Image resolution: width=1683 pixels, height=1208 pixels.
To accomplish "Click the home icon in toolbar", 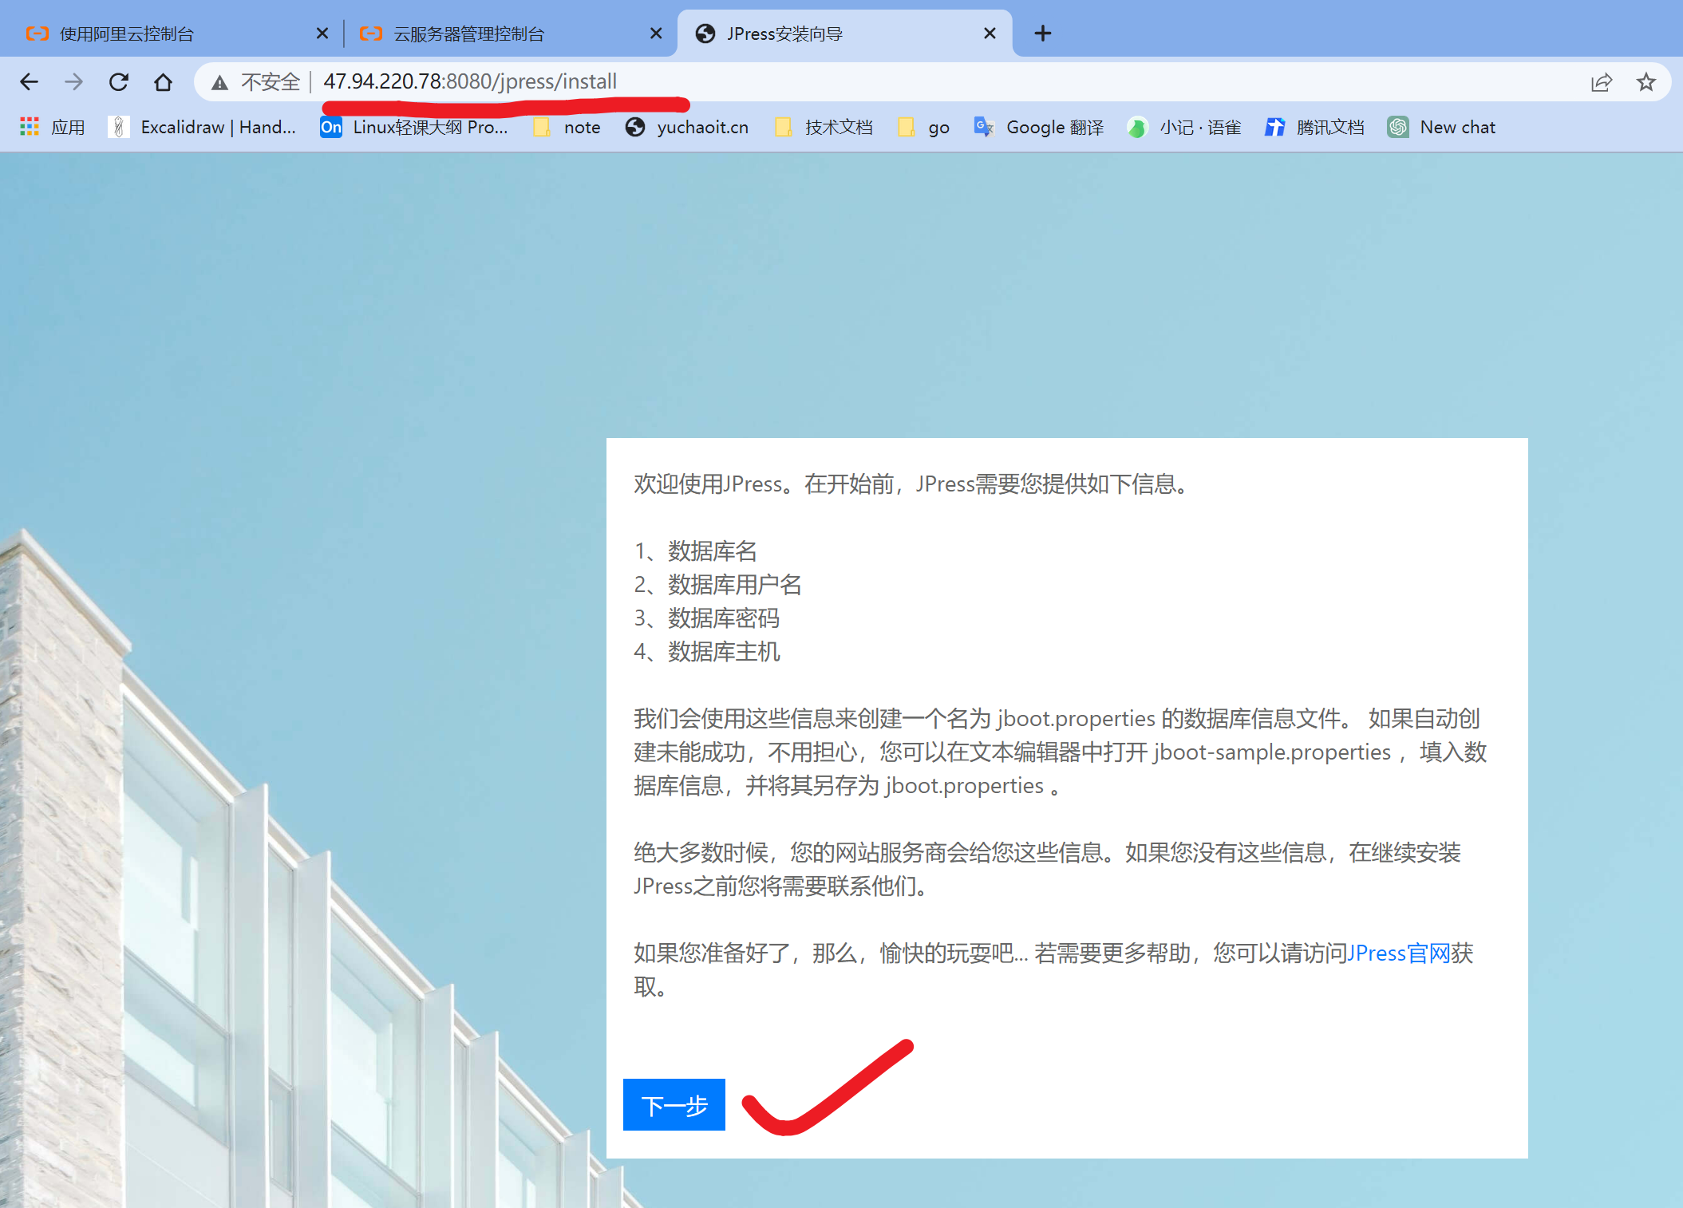I will 164,82.
